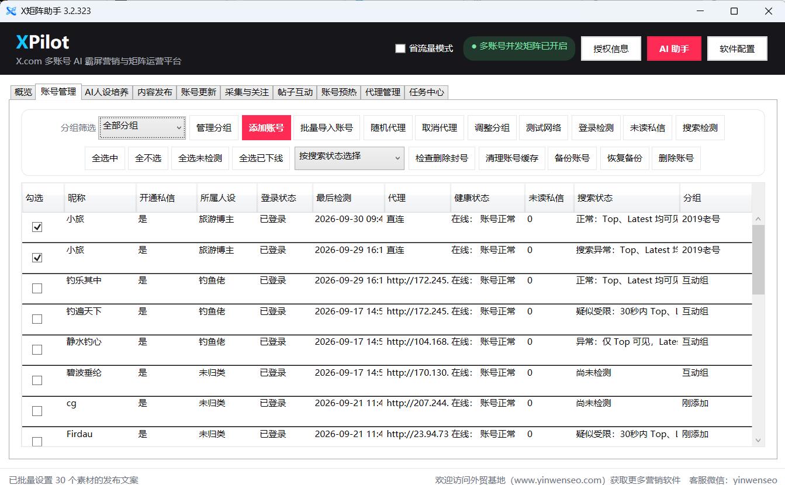Screen dimensions: 785x485
Task: Open the 全部分组 group filter dropdown
Action: pyautogui.click(x=142, y=128)
